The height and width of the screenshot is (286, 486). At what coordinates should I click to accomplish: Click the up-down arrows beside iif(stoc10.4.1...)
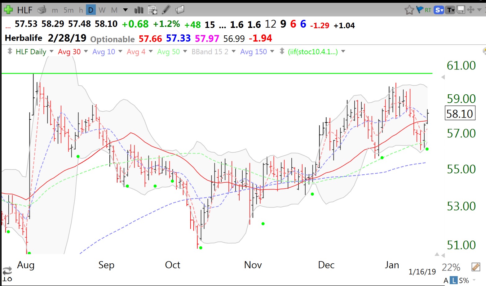pos(282,51)
